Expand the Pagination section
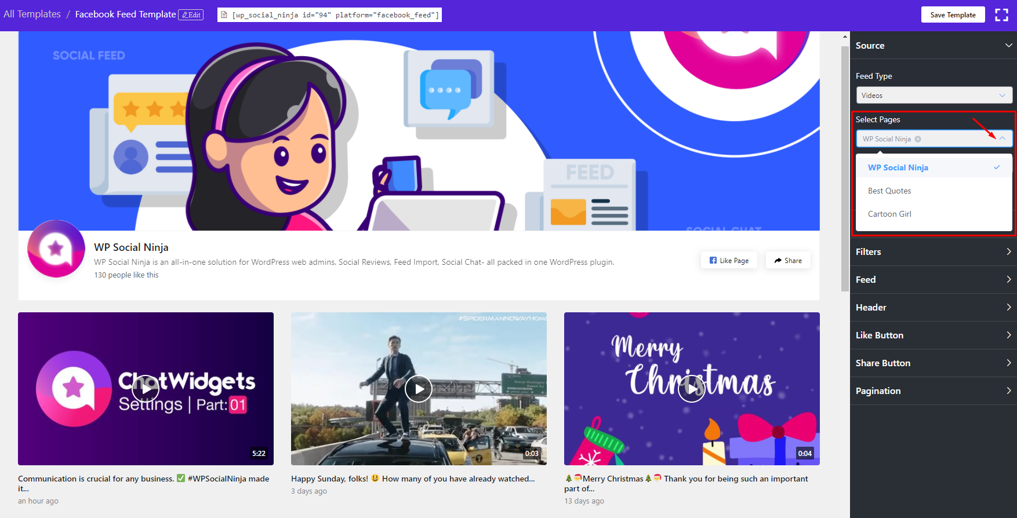The height and width of the screenshot is (518, 1017). coord(934,391)
